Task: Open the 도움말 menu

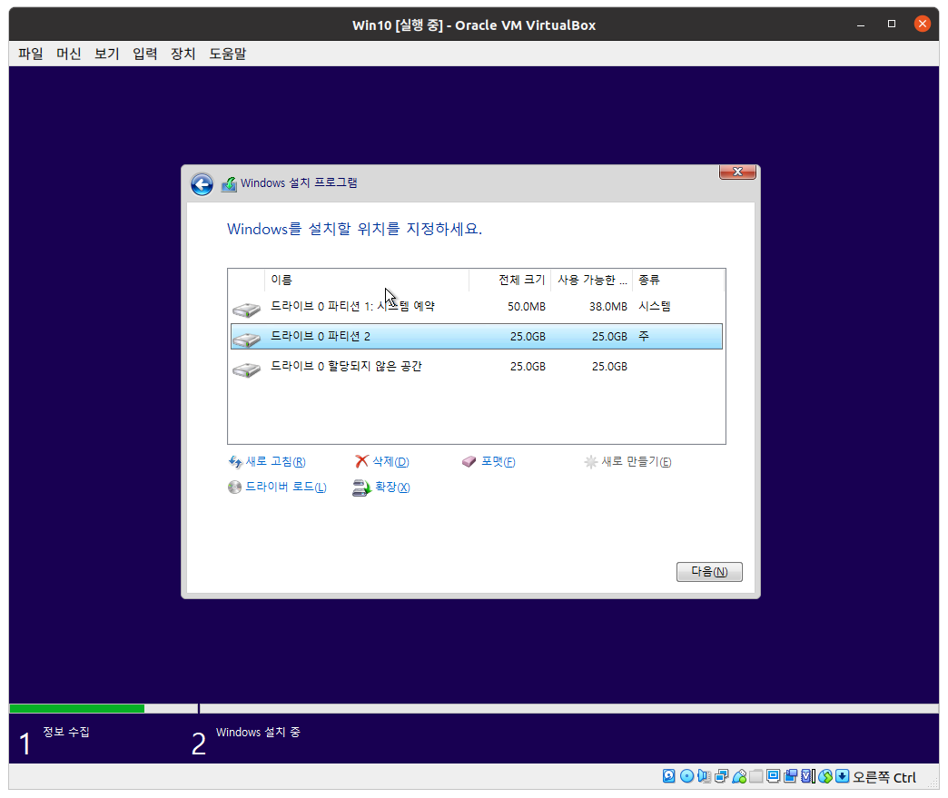Action: coord(227,54)
